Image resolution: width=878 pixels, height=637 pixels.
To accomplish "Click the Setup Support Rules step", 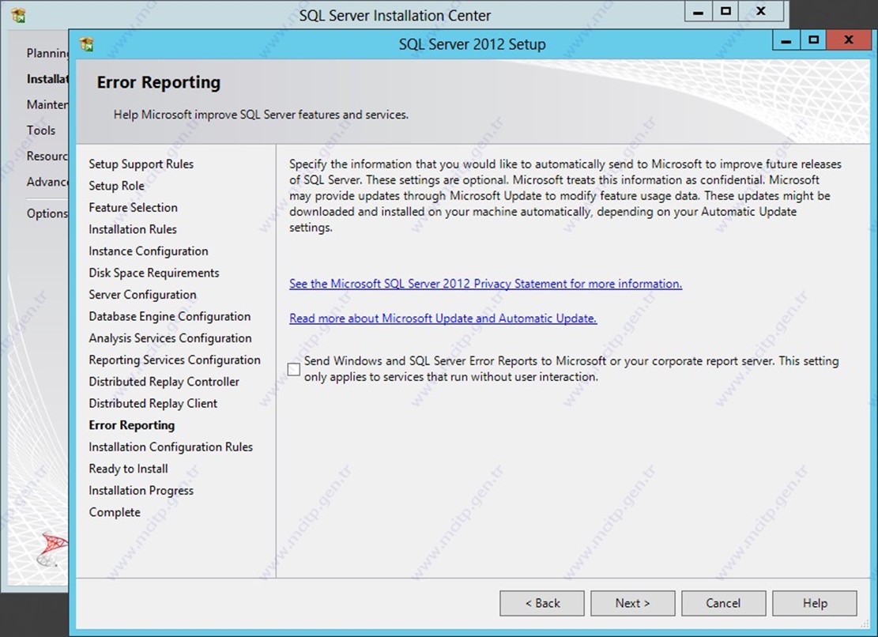I will click(x=141, y=164).
